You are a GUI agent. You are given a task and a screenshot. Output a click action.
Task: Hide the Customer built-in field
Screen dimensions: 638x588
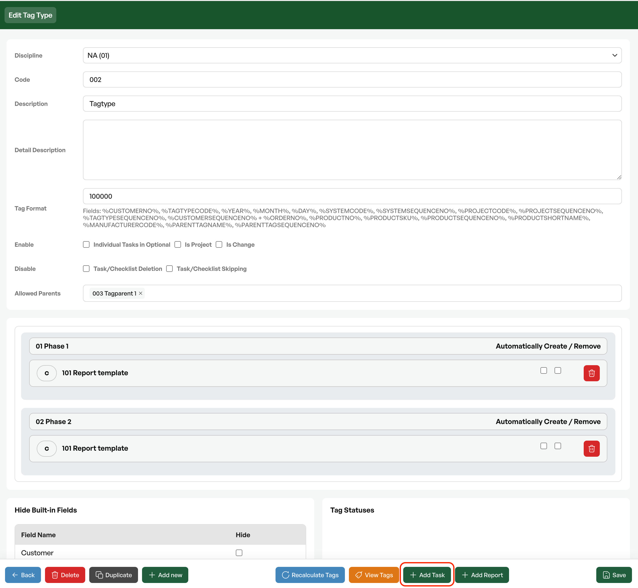[x=239, y=553]
